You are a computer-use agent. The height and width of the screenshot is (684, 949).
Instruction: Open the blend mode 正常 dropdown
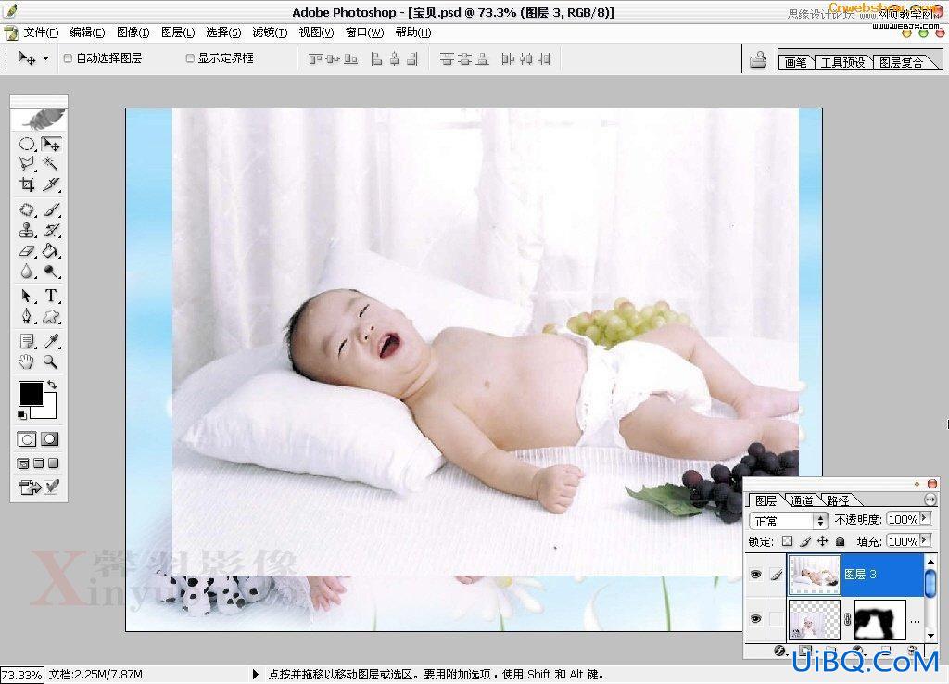[788, 521]
